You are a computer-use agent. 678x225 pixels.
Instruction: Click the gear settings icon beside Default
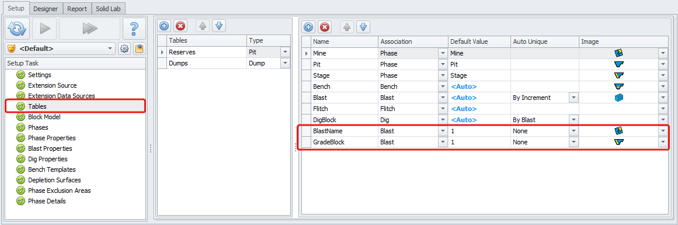click(124, 49)
